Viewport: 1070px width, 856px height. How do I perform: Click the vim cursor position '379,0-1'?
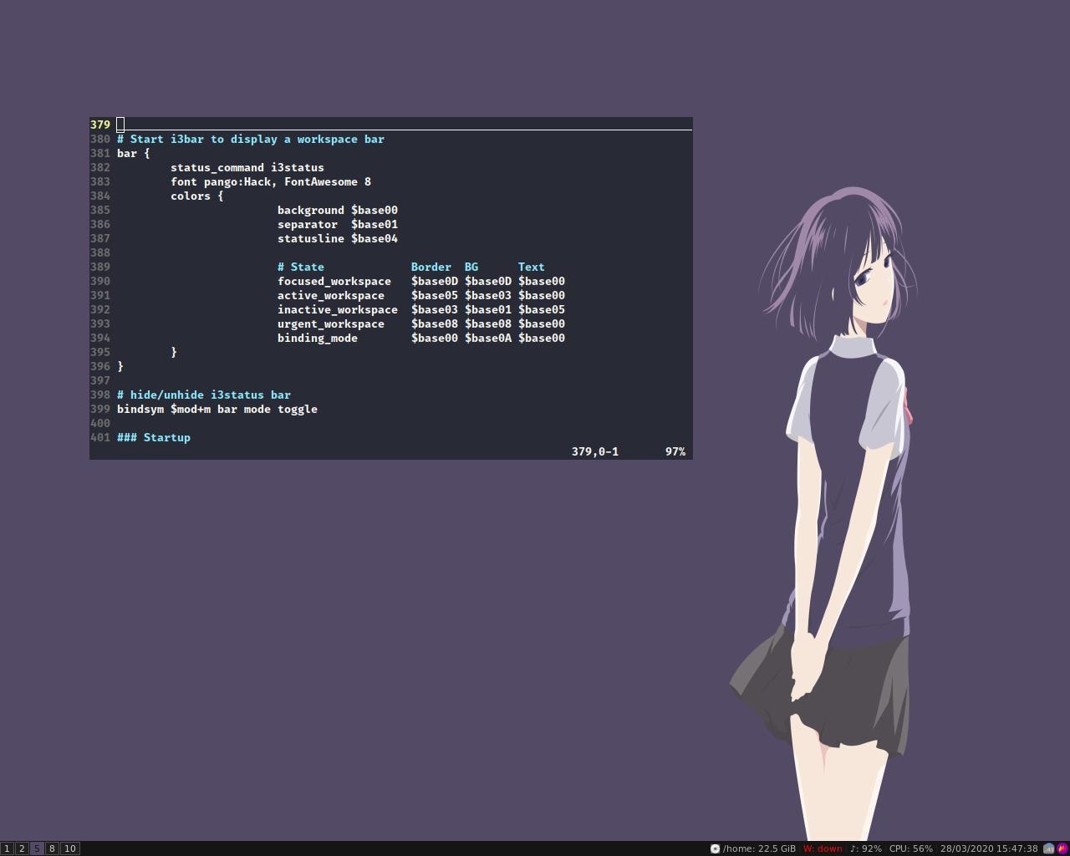coord(595,451)
